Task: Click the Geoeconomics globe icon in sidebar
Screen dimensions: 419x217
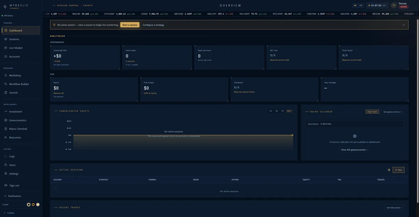Action: click(x=6, y=120)
